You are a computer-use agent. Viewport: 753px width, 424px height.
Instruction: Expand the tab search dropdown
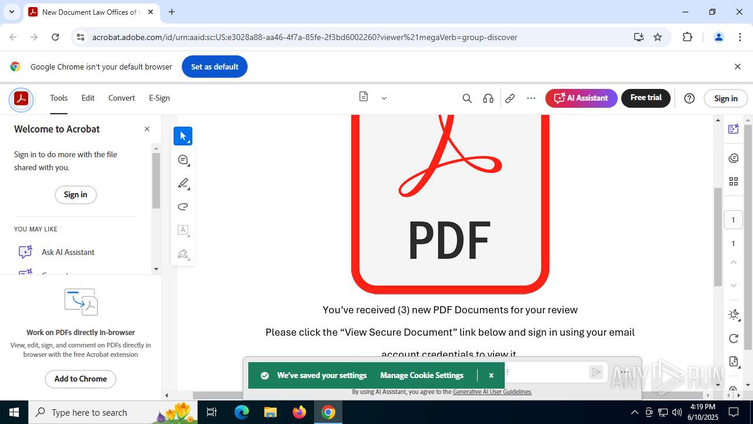point(11,12)
